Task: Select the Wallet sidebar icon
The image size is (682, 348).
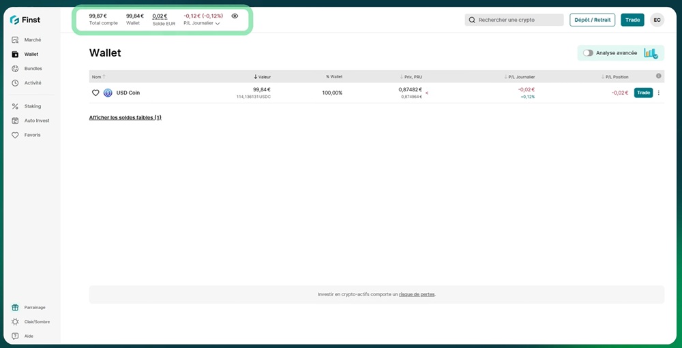Action: pyautogui.click(x=15, y=54)
